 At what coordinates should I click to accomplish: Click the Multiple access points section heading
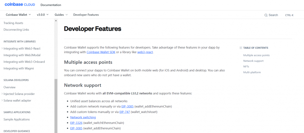coord(88,62)
